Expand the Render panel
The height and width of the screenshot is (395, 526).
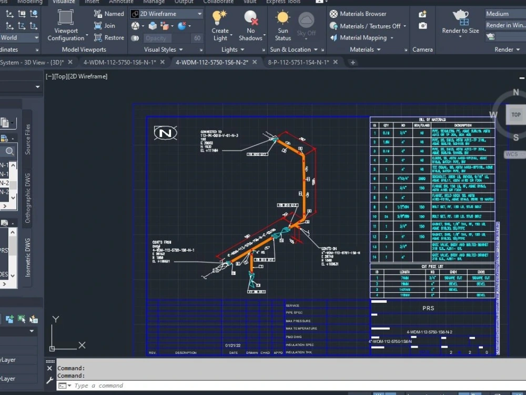[507, 50]
